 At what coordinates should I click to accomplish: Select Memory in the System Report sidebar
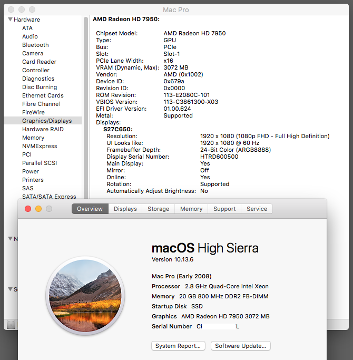click(33, 138)
